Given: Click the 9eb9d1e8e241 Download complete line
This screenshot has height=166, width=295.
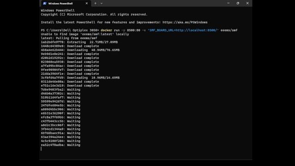Looking at the screenshot, I should pos(70,54).
